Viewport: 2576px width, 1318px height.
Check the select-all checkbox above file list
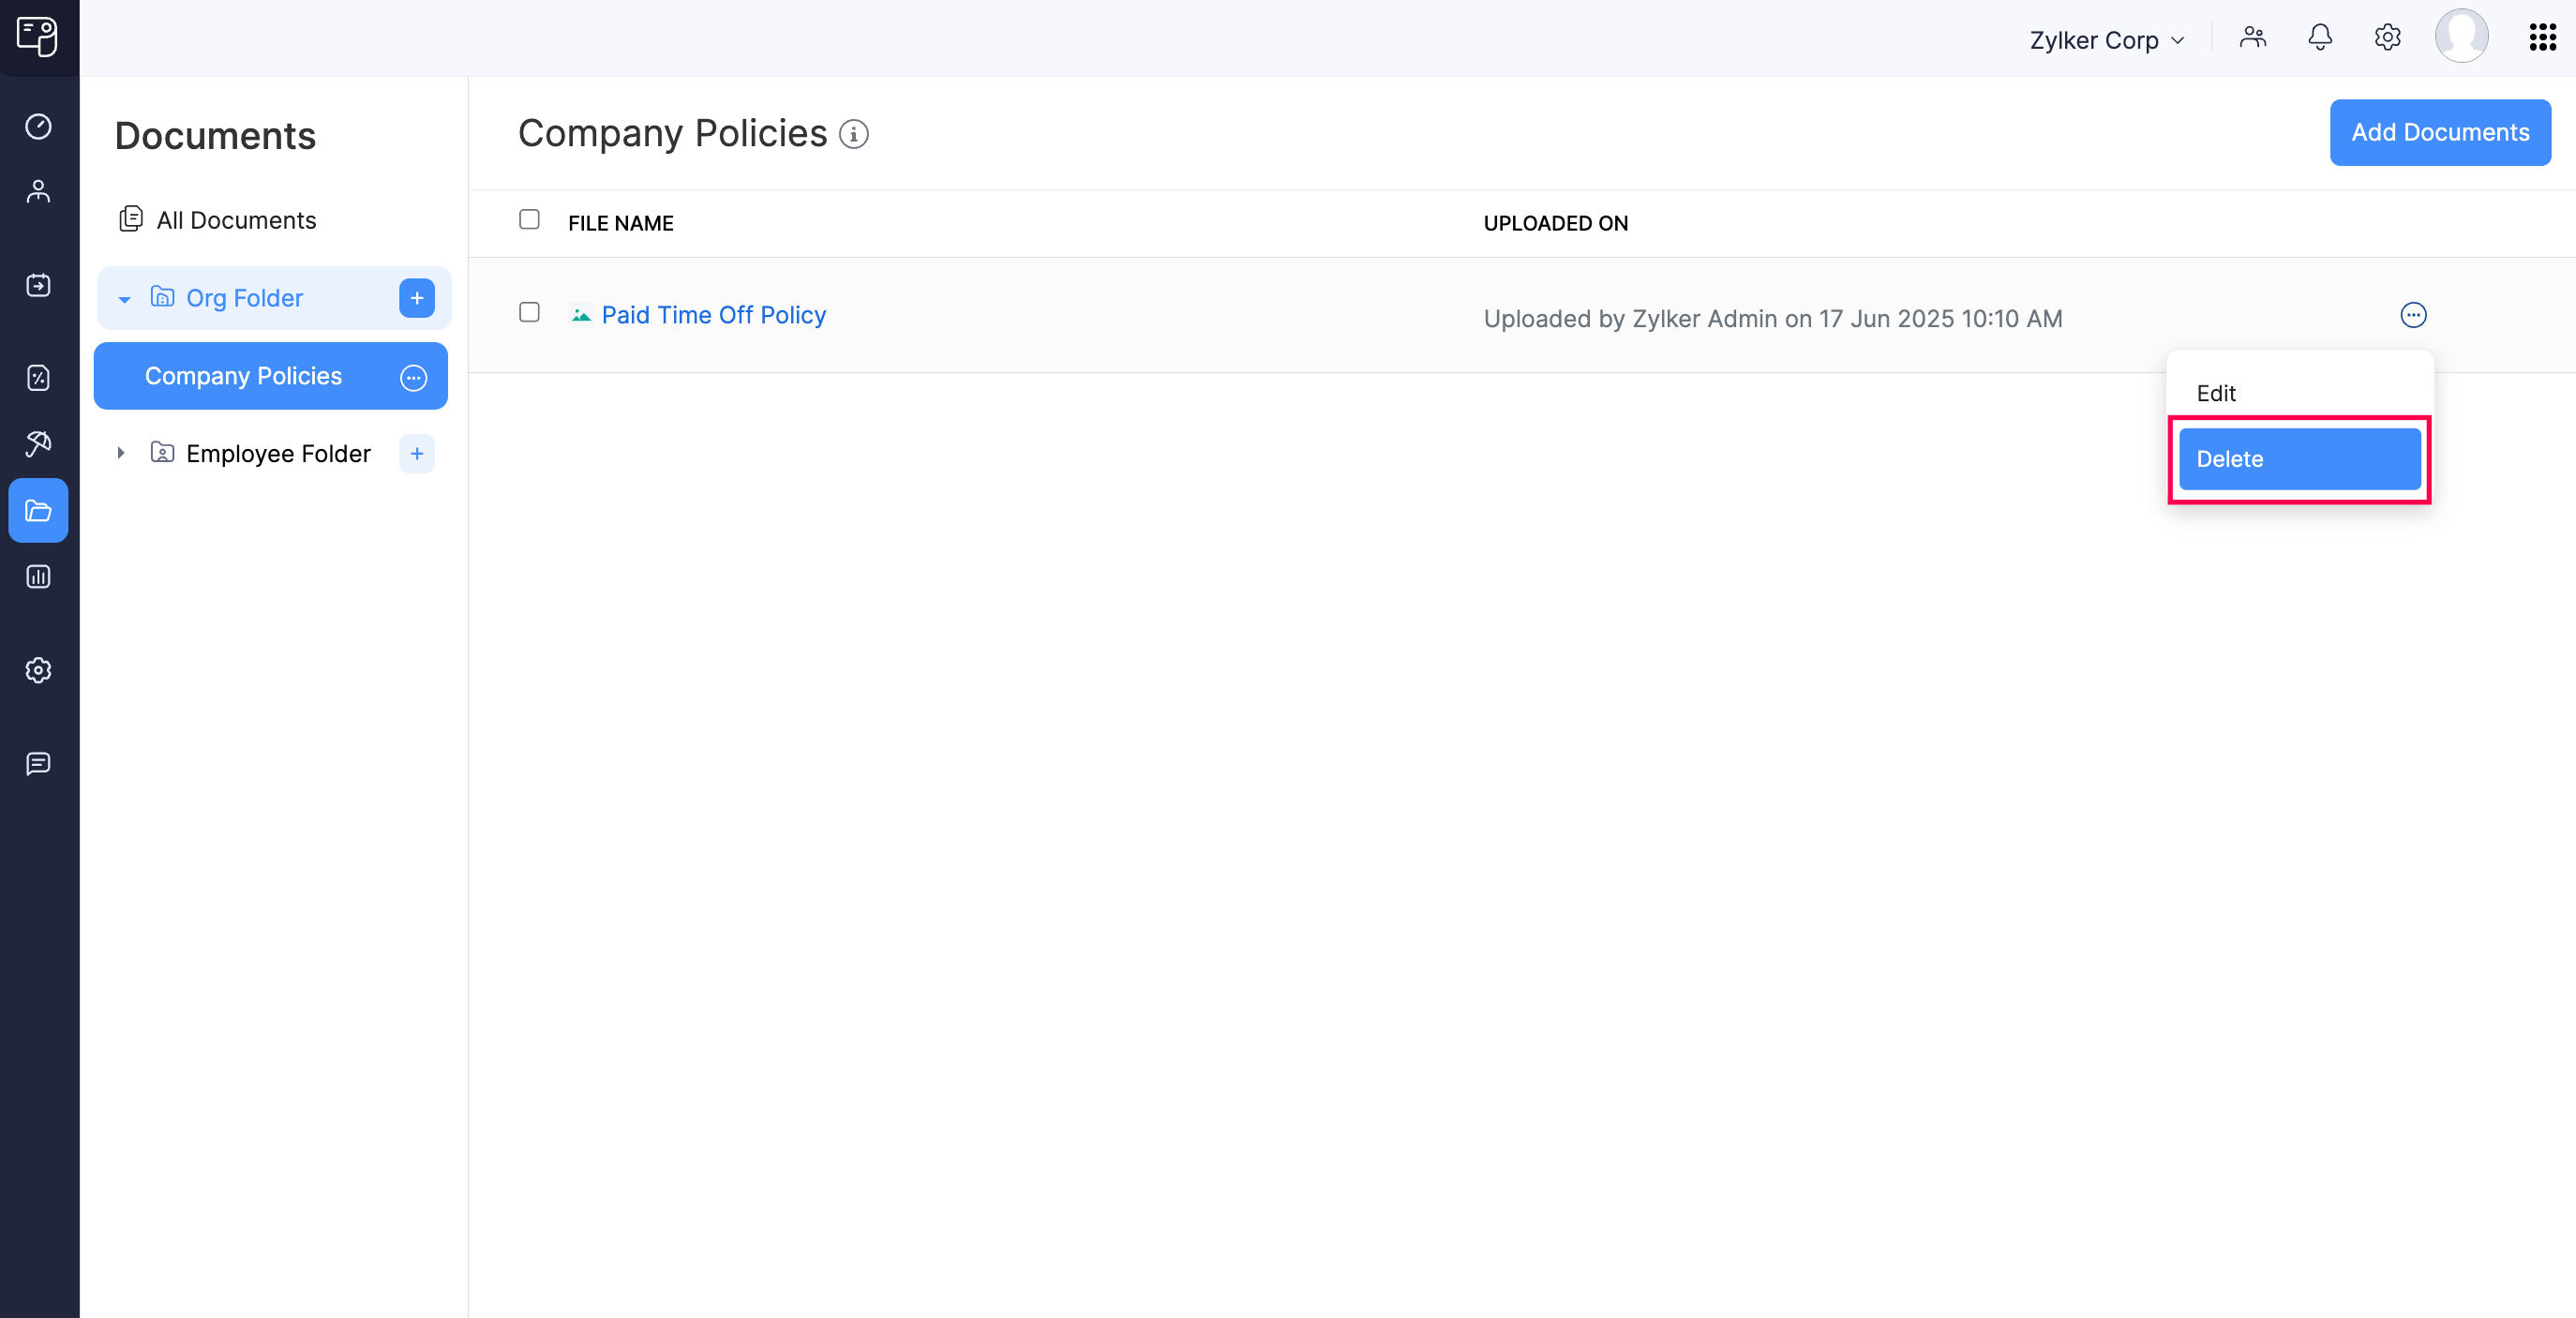[x=530, y=219]
